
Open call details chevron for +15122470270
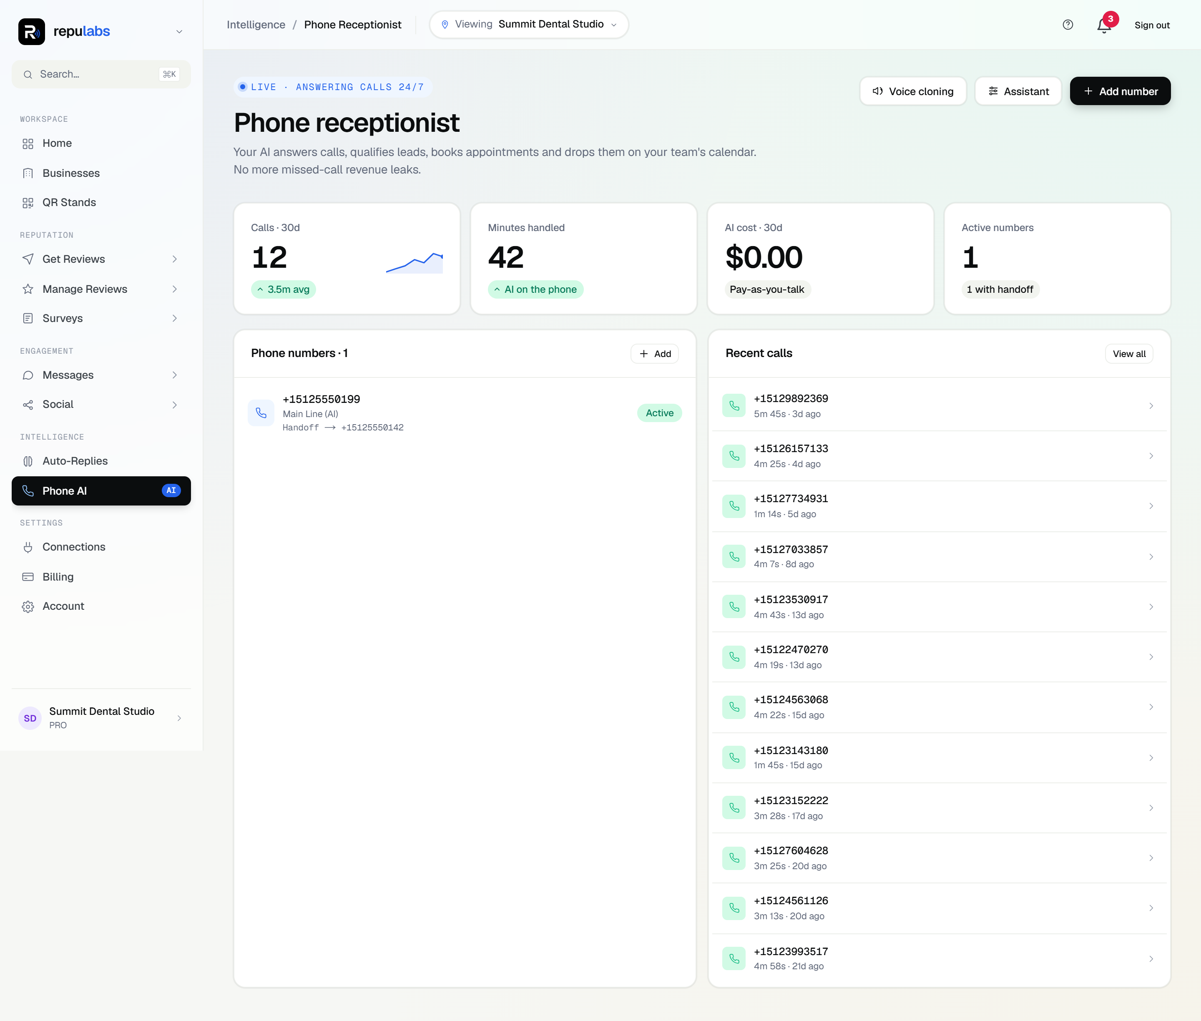coord(1151,657)
